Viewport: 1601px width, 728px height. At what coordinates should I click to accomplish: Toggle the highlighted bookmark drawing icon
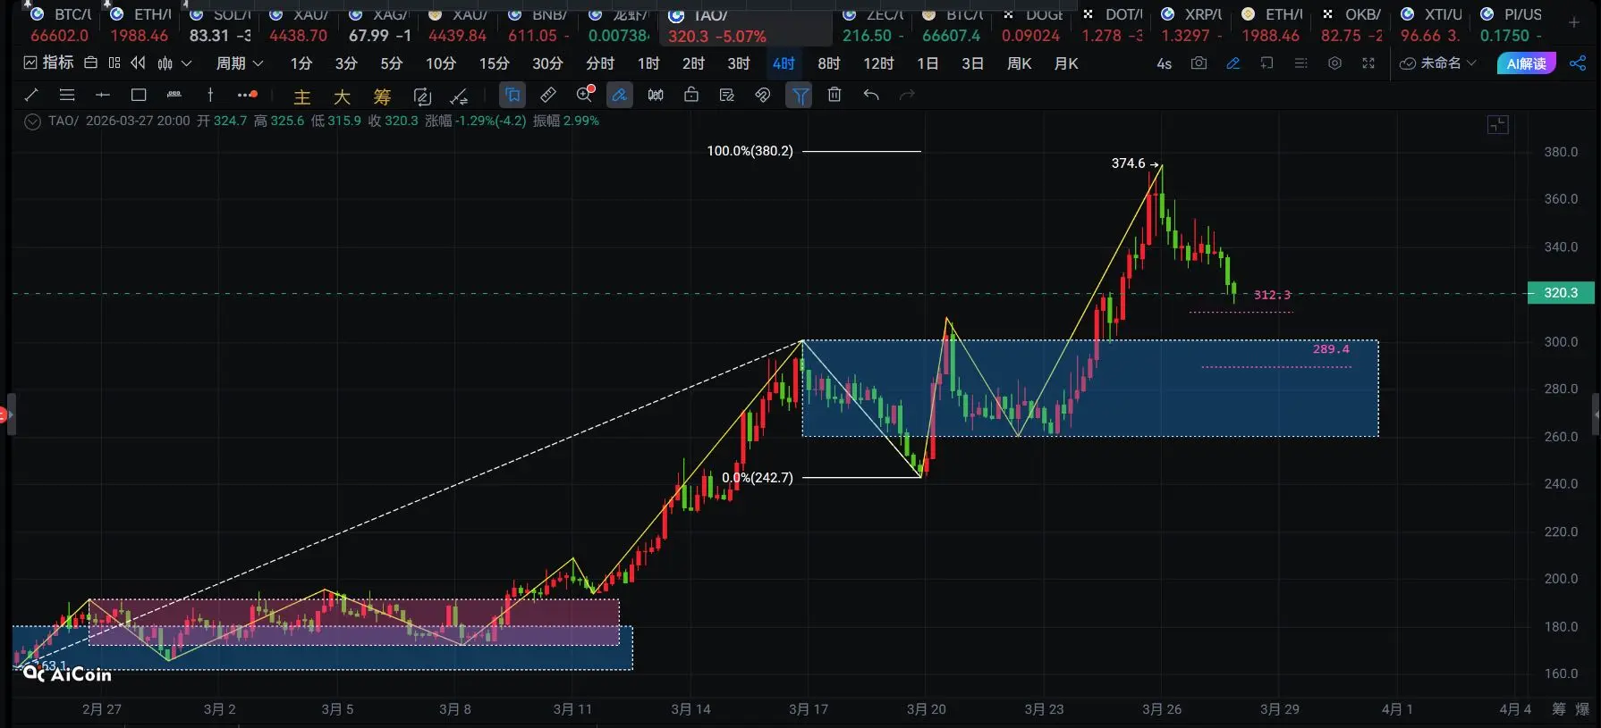click(x=512, y=95)
